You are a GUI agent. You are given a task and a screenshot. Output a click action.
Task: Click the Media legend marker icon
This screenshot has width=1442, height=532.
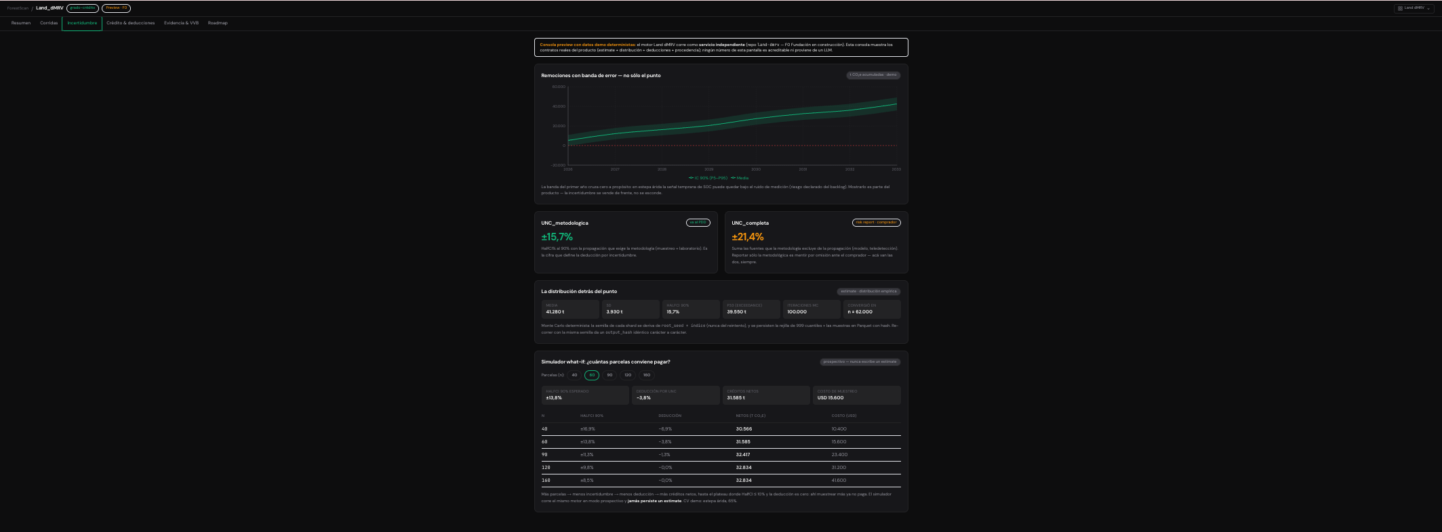(x=733, y=178)
